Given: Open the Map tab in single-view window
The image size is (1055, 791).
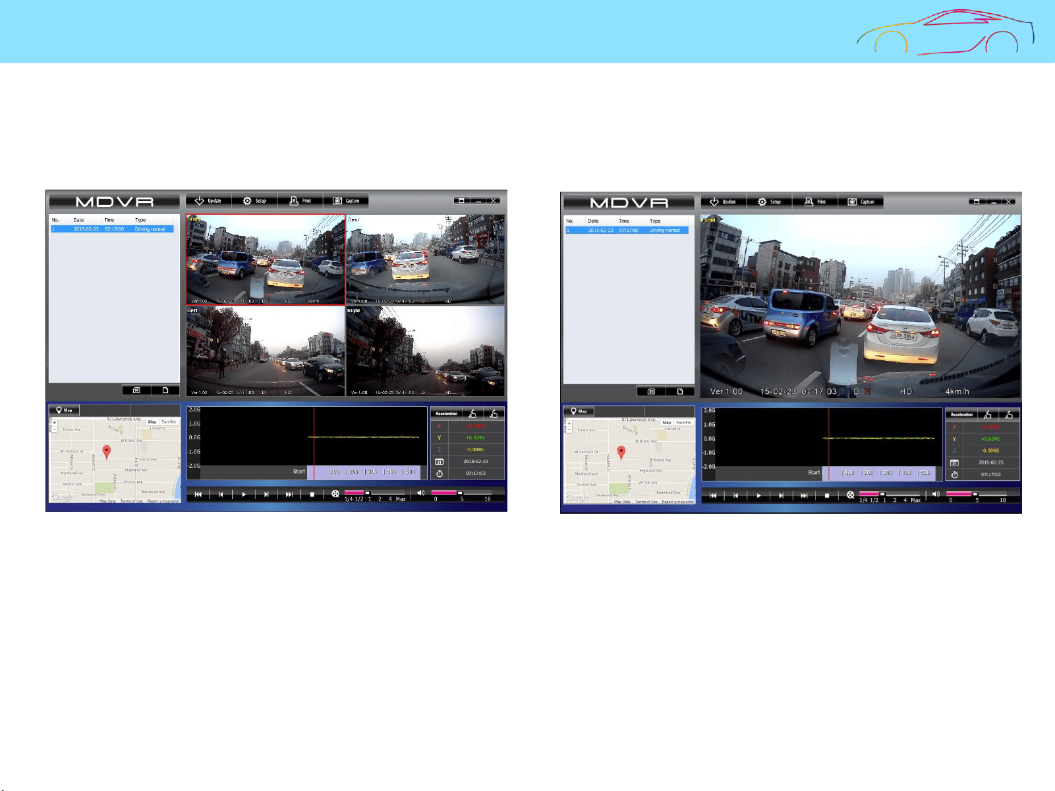Looking at the screenshot, I should [x=579, y=411].
